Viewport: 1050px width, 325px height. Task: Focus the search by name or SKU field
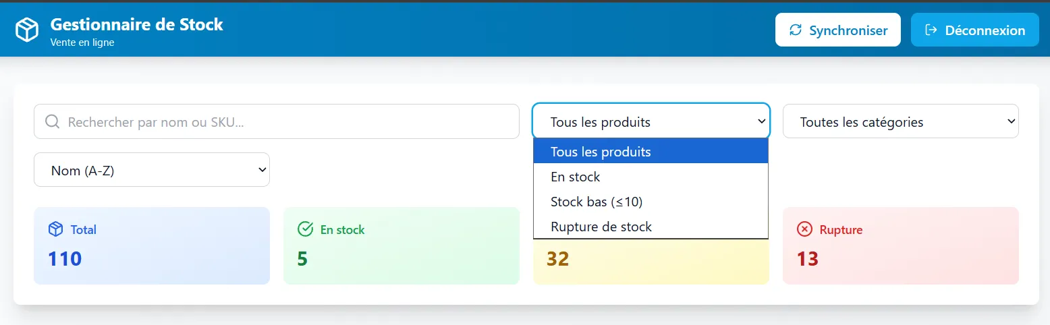pos(283,122)
